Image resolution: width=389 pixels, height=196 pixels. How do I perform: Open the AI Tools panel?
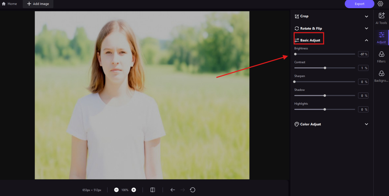(x=381, y=18)
